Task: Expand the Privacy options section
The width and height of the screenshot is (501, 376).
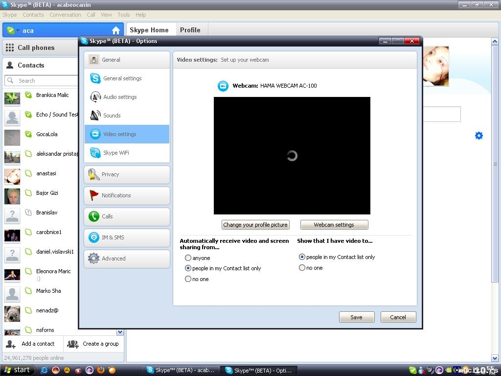Action: [127, 175]
